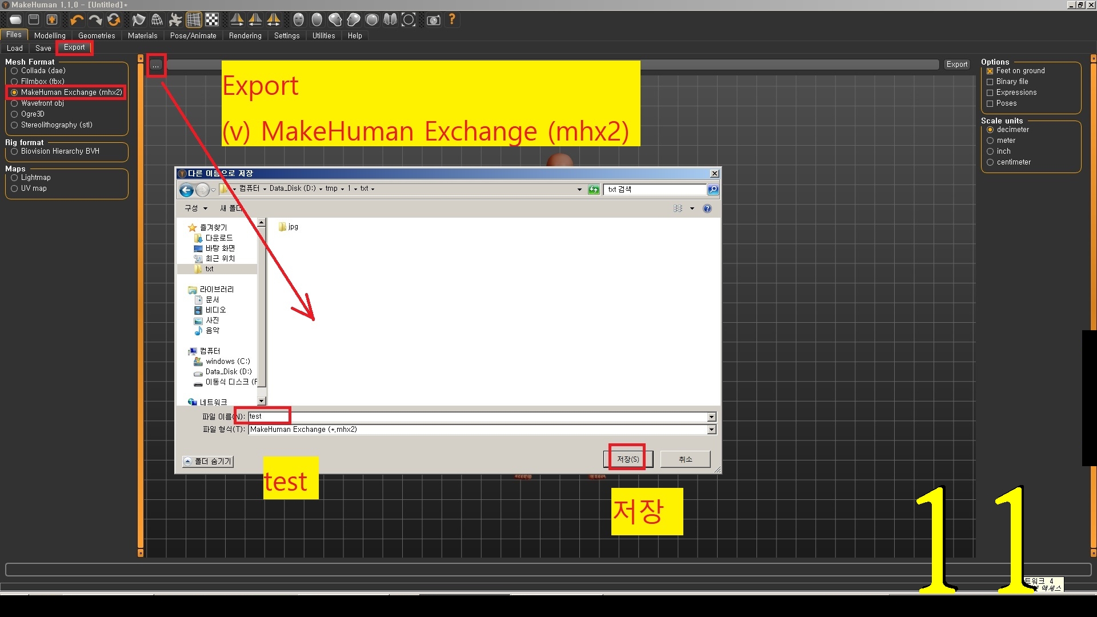Image resolution: width=1097 pixels, height=617 pixels.
Task: Click the green Refresh icon in save dialog
Action: 594,190
